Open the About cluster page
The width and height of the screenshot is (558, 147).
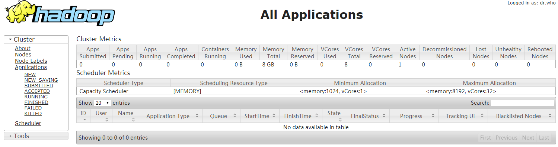23,48
